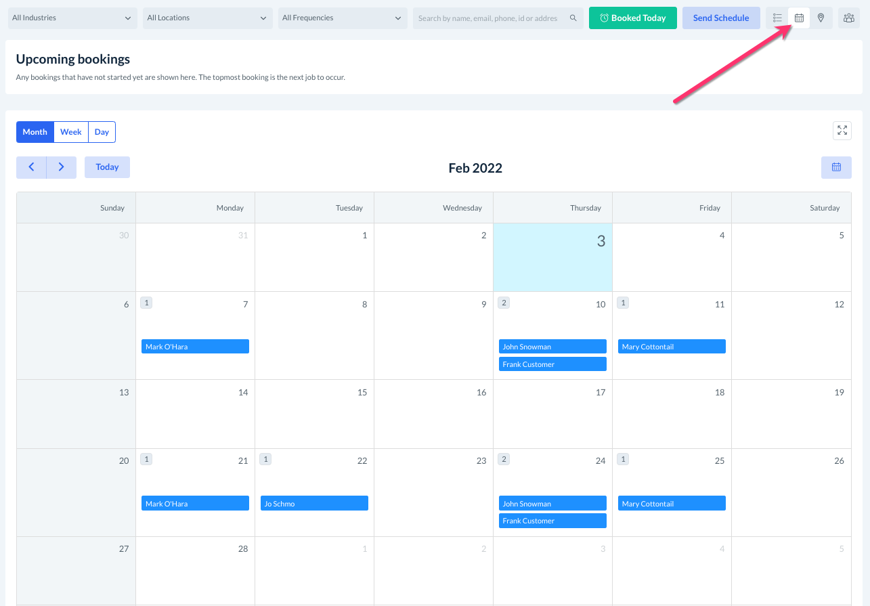Open John Snowman booking on February 10
This screenshot has width=870, height=606.
click(553, 347)
